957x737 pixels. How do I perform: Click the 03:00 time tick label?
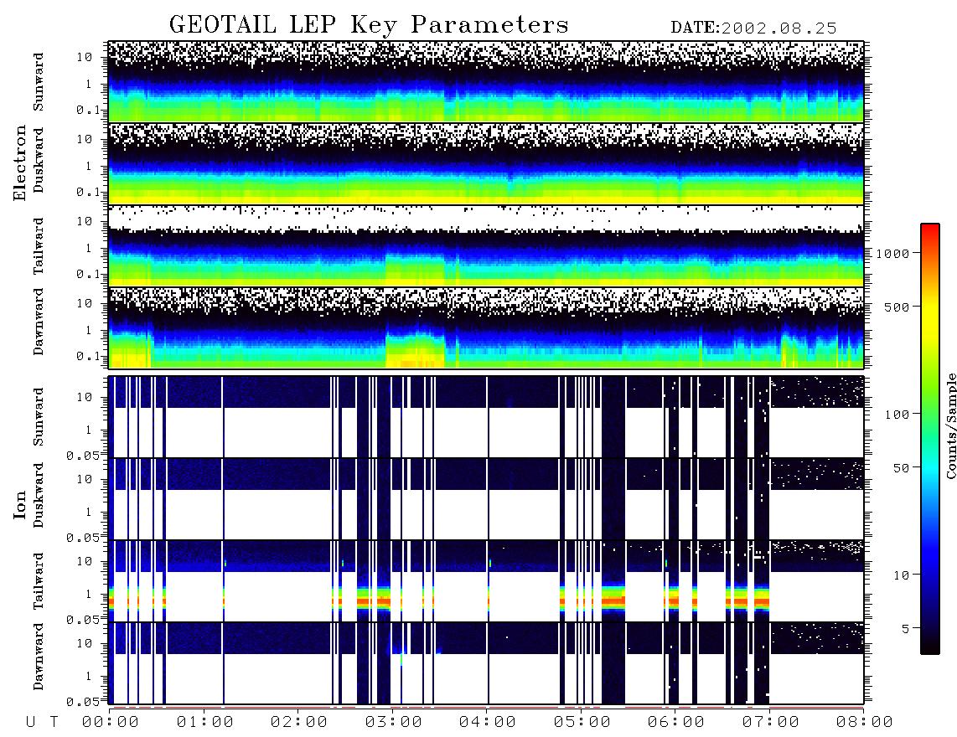pyautogui.click(x=394, y=723)
